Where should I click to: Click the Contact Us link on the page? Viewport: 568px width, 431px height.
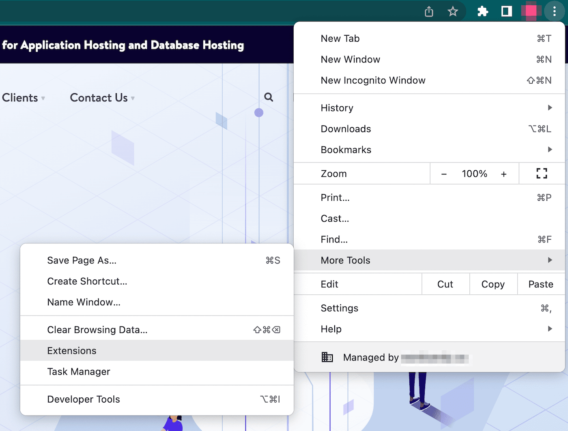pyautogui.click(x=99, y=97)
